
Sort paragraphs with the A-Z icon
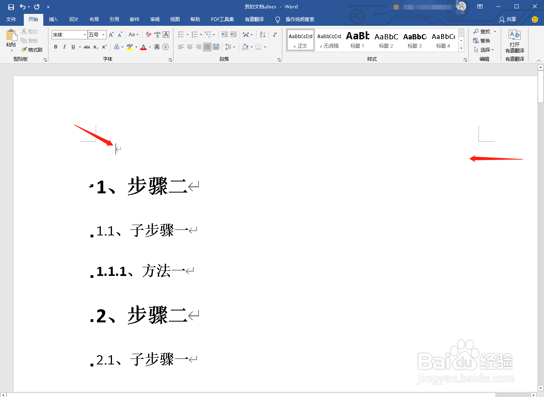click(x=262, y=35)
